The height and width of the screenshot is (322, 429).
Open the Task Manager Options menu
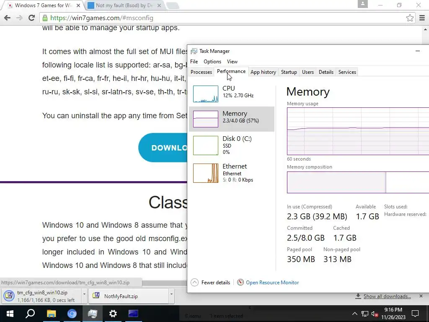212,62
